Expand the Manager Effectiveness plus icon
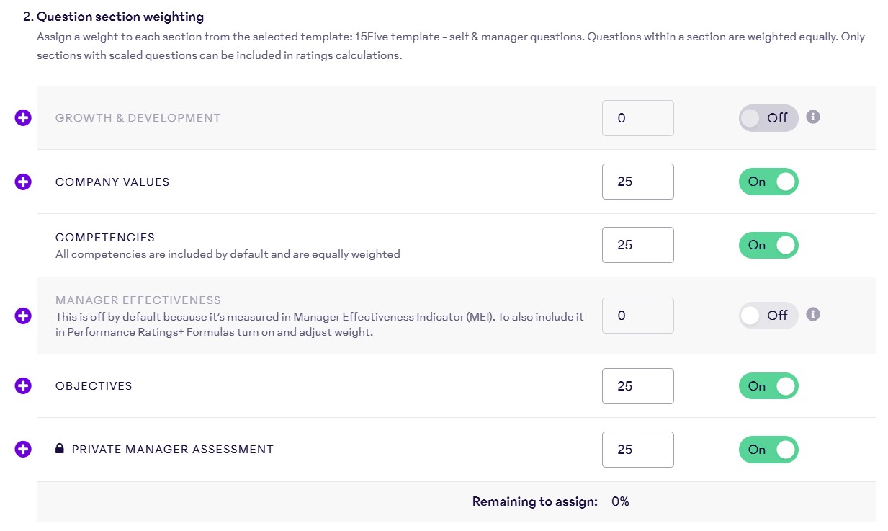The height and width of the screenshot is (531, 888). tap(23, 316)
